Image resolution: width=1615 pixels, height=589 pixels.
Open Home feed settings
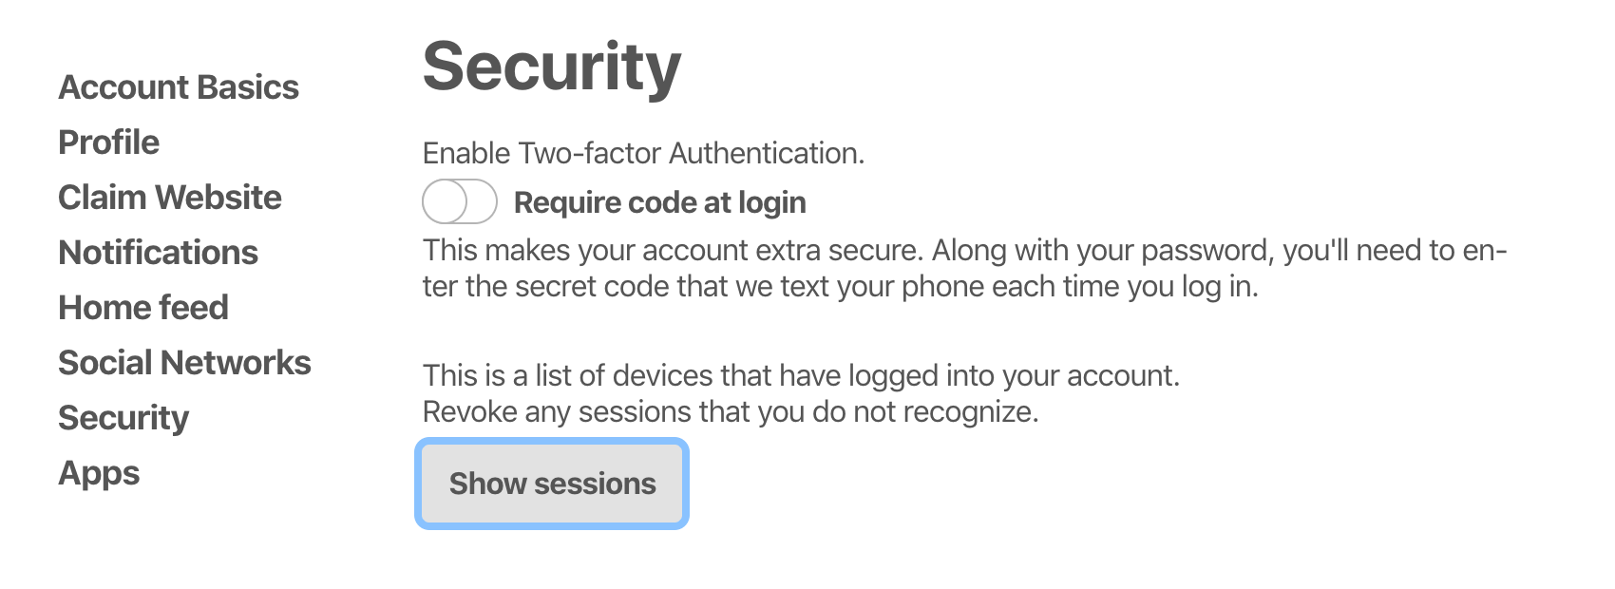(143, 308)
